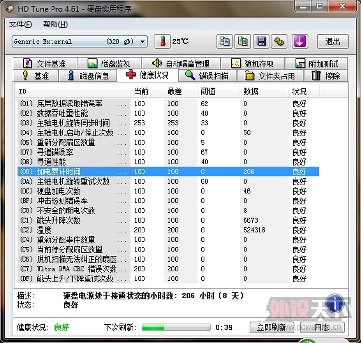Screen dimensions: 361x343
Task: Select row (0A) 主轴电机旋转重试次数
Action: click(x=168, y=181)
